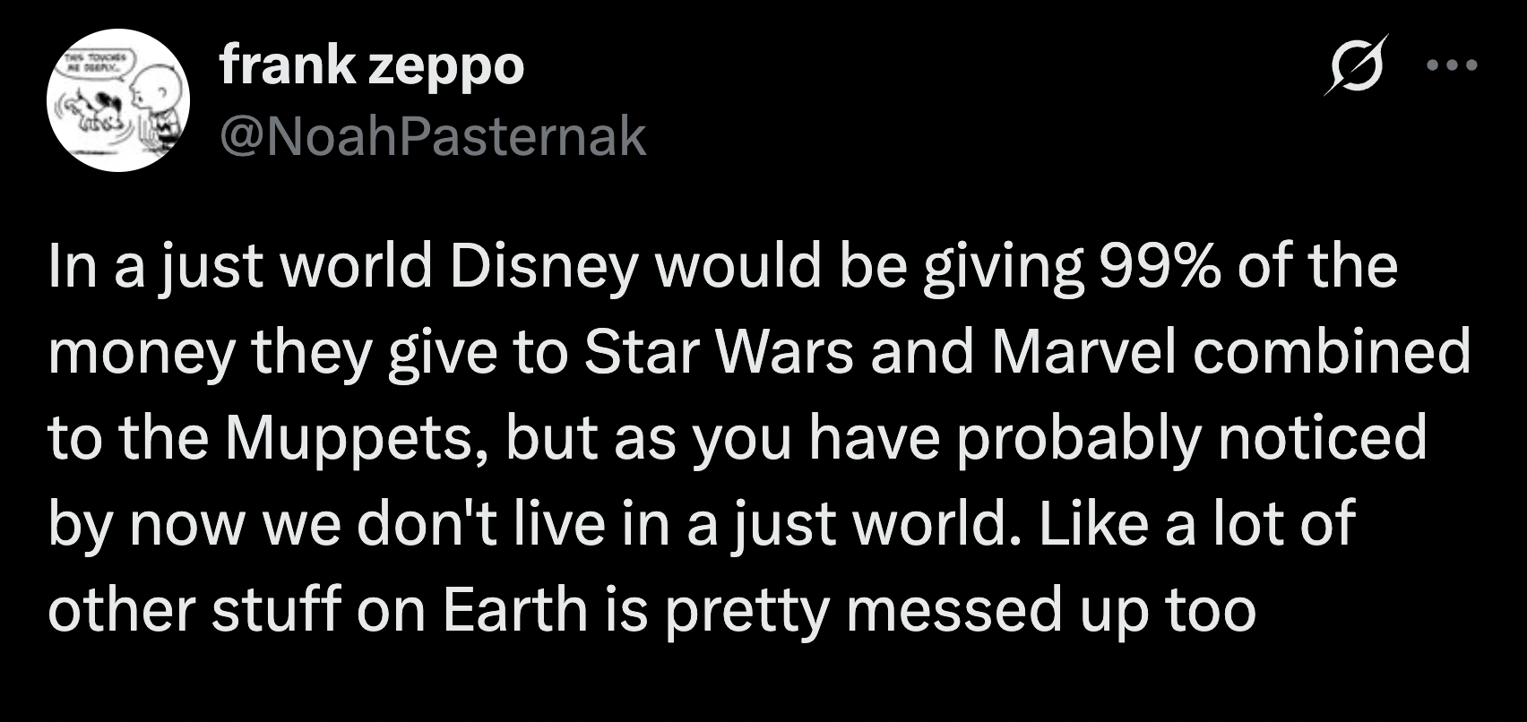Screen dimensions: 1527x722
Task: Open the @NoahPasternak handle link
Action: (432, 136)
